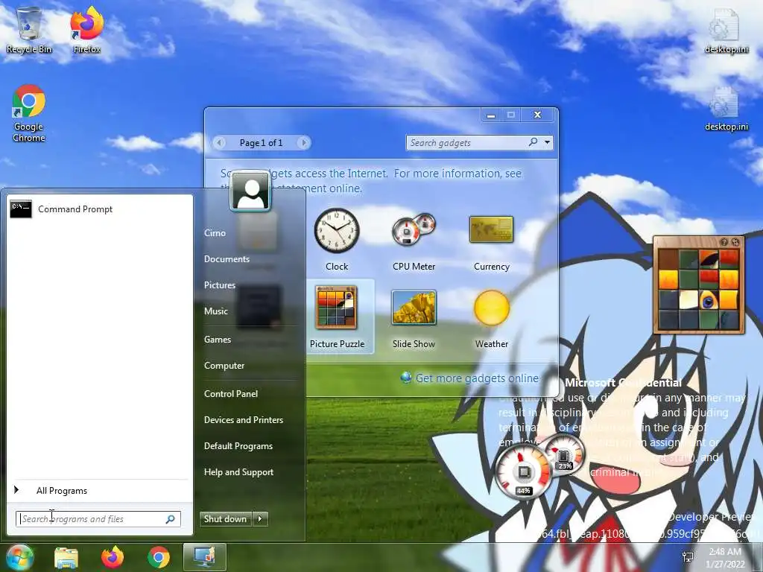Click the Gadget Gallery taskbar button
Screen dimensions: 763x572
coord(204,557)
